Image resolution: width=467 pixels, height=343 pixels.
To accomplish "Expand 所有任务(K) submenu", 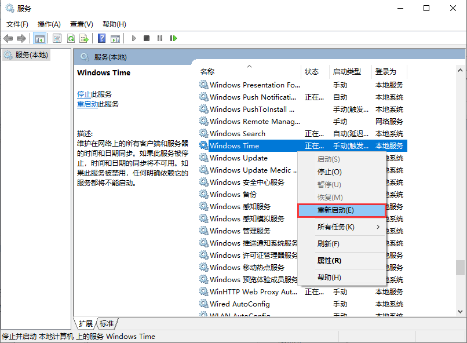I will coord(341,227).
